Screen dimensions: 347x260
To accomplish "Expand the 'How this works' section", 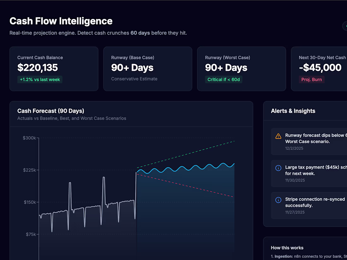I will coord(287,248).
